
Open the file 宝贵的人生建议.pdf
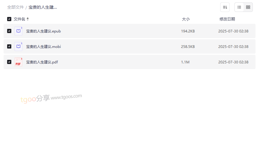point(42,62)
